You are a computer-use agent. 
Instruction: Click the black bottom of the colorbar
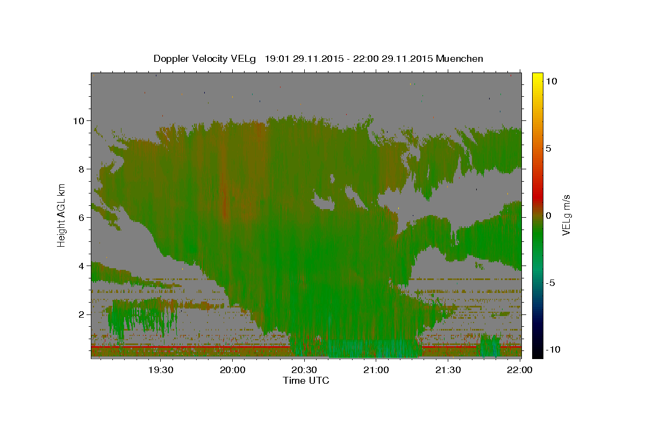tap(537, 353)
